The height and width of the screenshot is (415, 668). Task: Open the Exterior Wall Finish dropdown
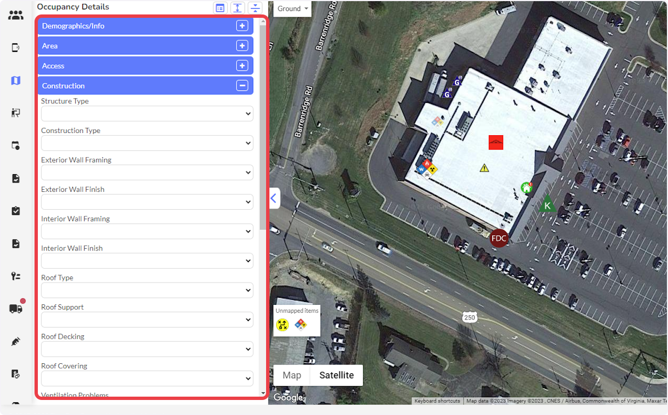point(147,202)
